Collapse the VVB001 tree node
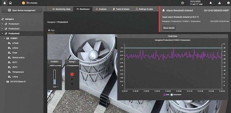Viewport: 231px width, 113px height. 4,38
